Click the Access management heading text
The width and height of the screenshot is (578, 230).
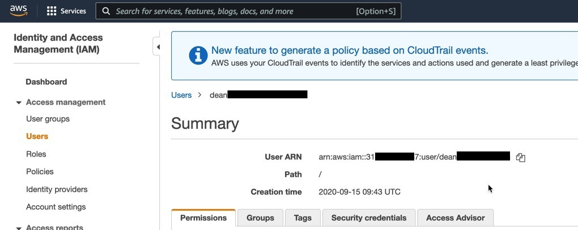tap(66, 102)
